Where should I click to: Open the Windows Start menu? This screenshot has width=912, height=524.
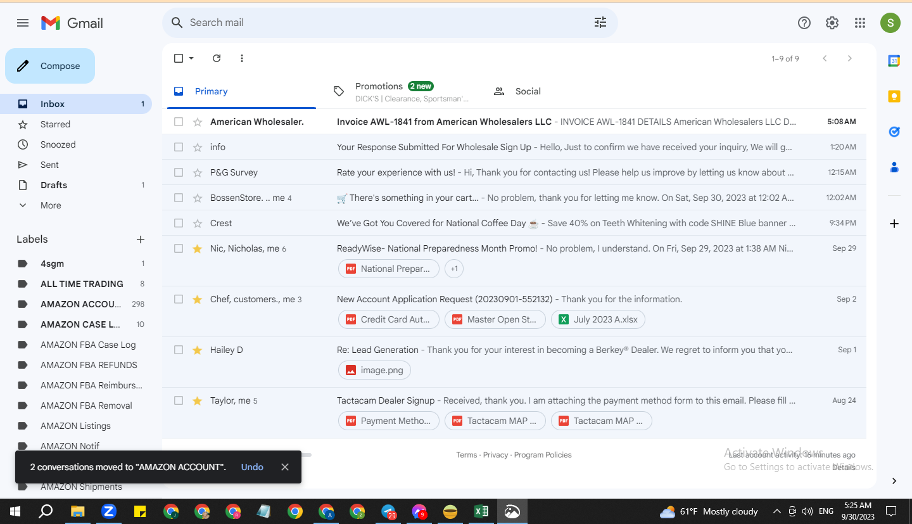tap(15, 511)
